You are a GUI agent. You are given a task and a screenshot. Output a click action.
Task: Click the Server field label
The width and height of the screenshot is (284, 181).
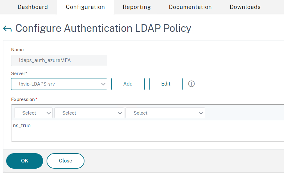click(19, 74)
